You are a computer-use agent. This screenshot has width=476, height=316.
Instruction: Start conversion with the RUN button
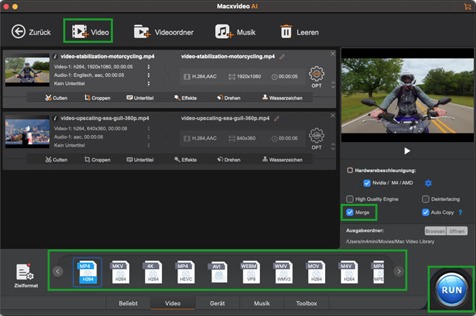[x=452, y=290]
